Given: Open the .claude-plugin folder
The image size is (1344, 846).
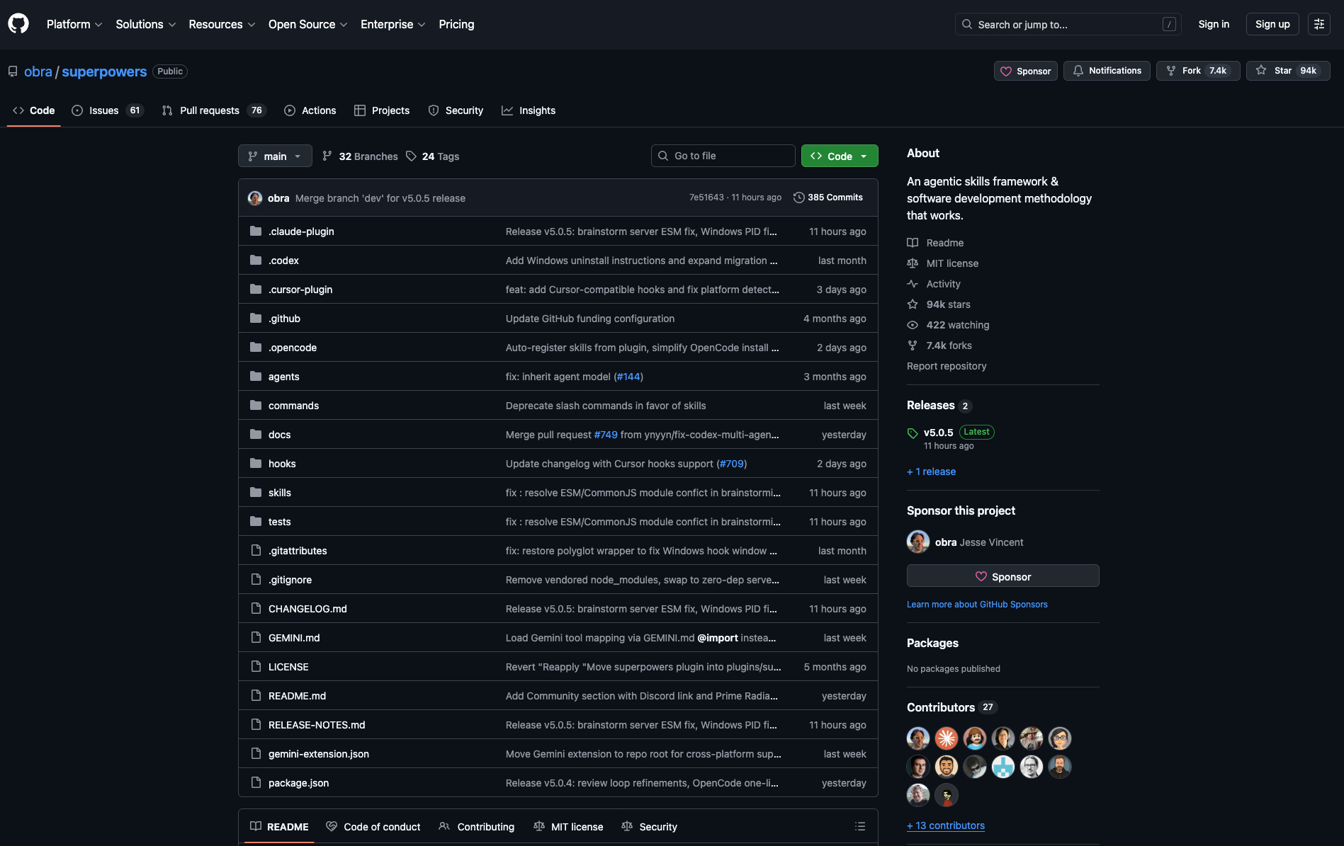Looking at the screenshot, I should click(301, 231).
